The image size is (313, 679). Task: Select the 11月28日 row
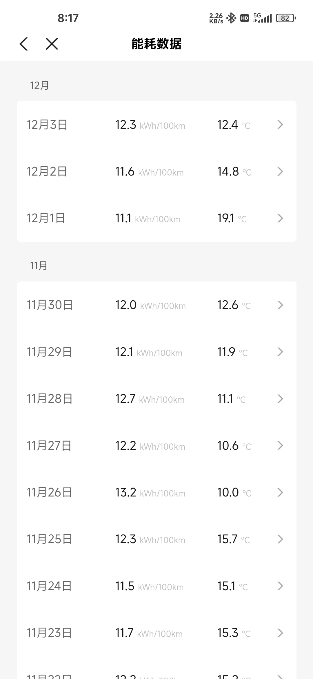pyautogui.click(x=156, y=399)
